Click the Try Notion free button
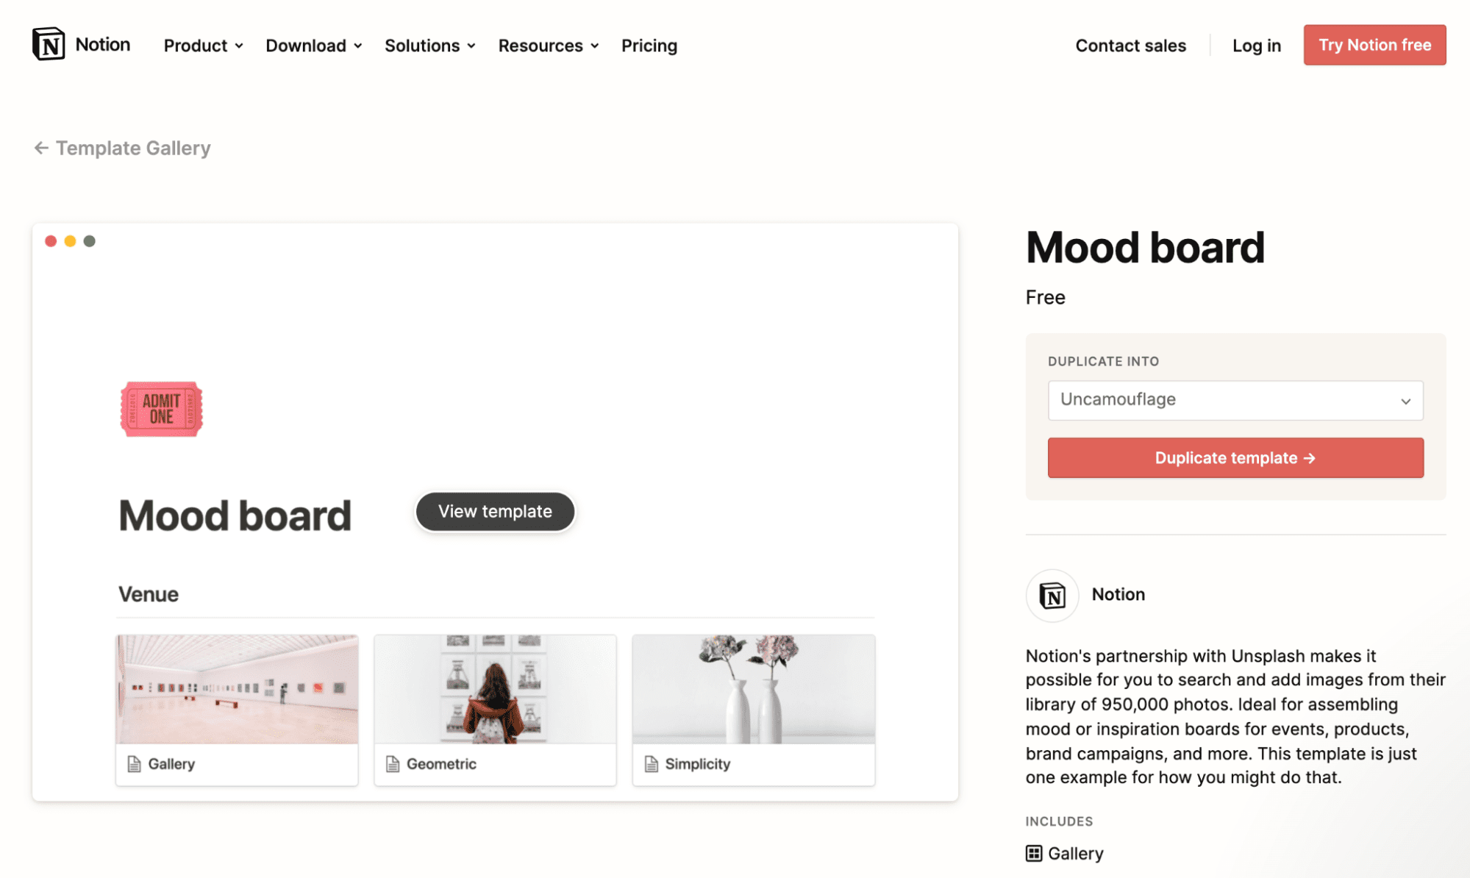Screen dimensions: 1470x878 [1375, 44]
